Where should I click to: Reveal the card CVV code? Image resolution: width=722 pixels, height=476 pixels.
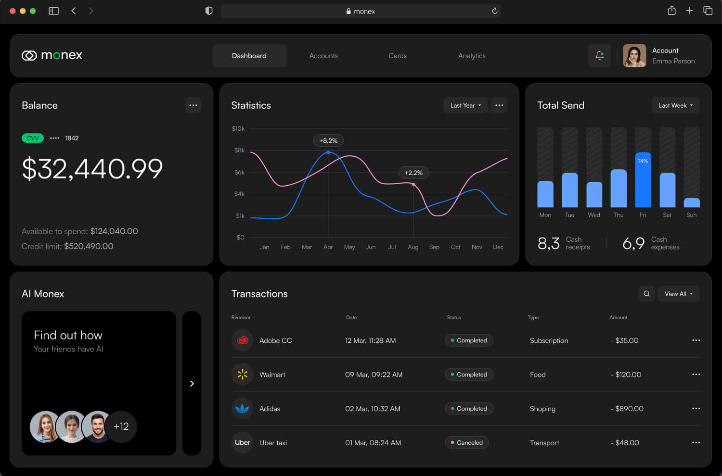(32, 138)
